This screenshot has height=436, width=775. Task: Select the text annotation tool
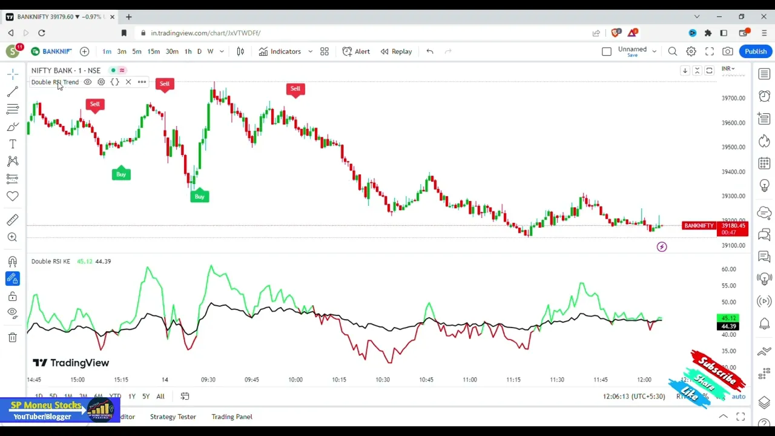click(x=12, y=144)
